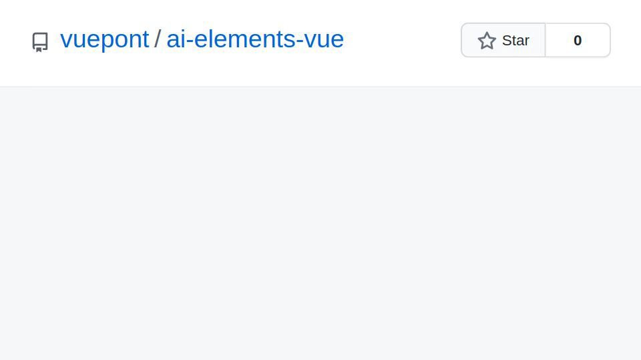Click the slash separator between names
The height and width of the screenshot is (360, 641).
pos(158,39)
